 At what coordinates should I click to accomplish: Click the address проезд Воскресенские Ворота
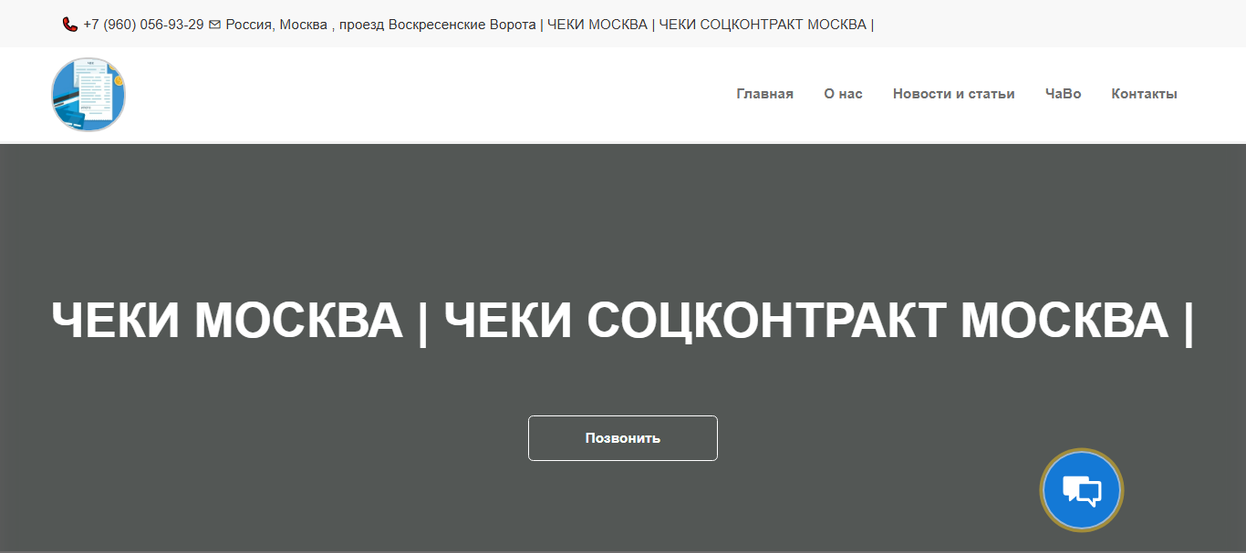coord(437,25)
